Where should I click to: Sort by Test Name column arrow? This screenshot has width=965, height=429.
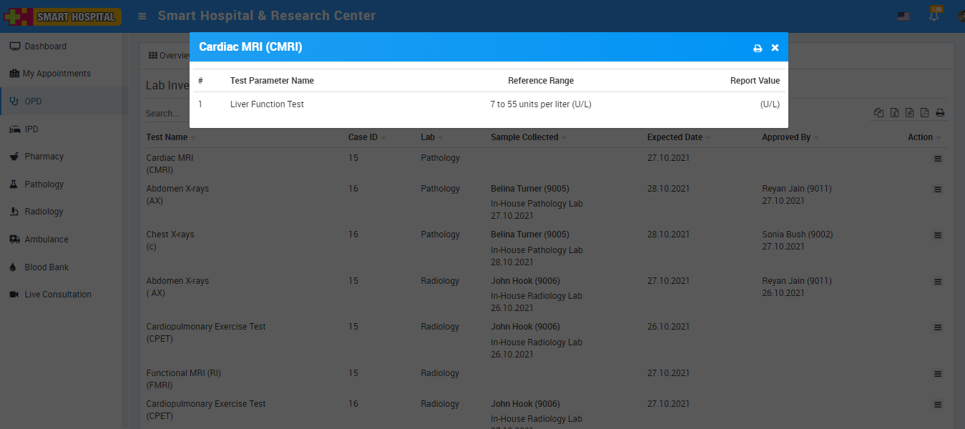pyautogui.click(x=193, y=137)
